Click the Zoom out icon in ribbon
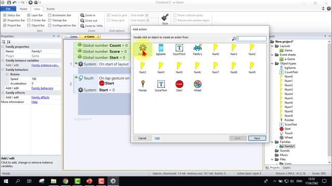 [x=82, y=21]
